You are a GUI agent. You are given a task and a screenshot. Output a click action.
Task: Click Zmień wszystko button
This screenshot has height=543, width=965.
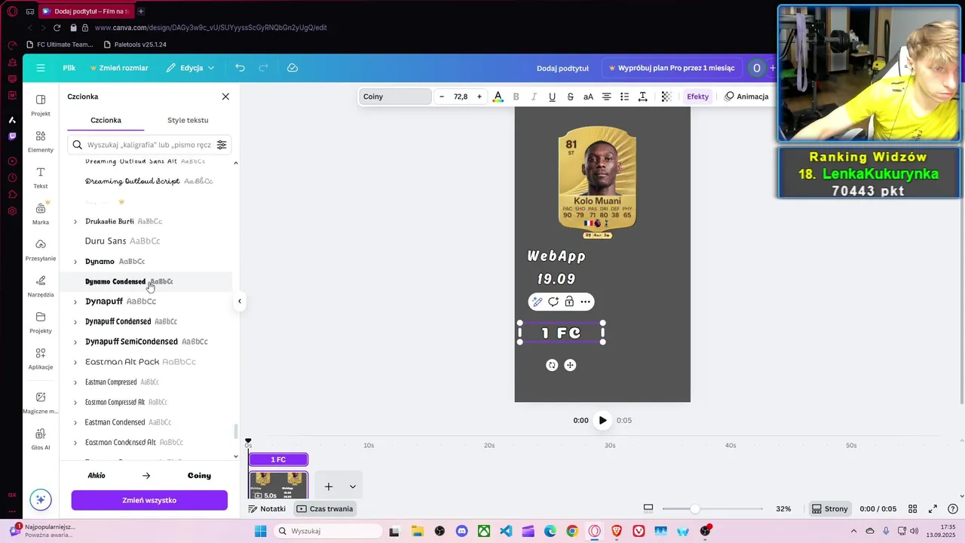pos(149,500)
